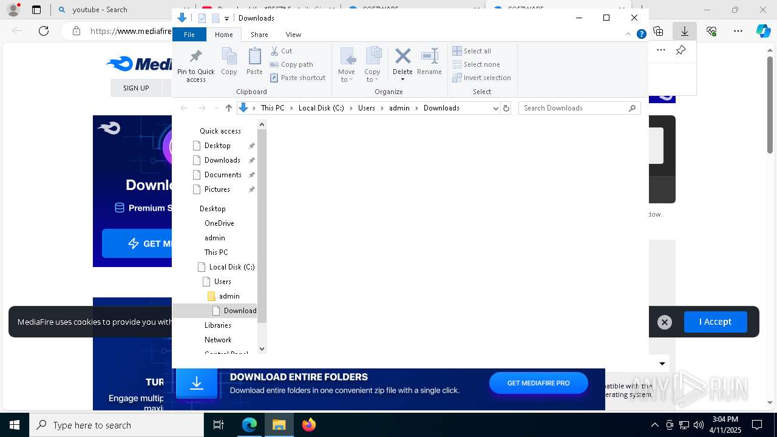Select Network in navigation pane
The height and width of the screenshot is (437, 777).
[218, 340]
